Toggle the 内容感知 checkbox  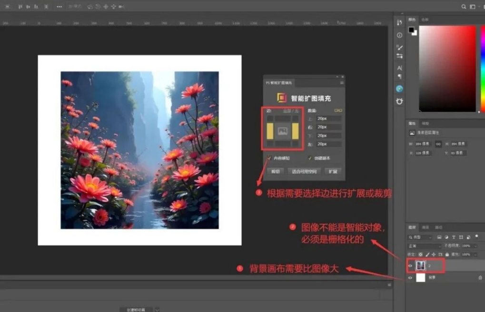(x=269, y=158)
